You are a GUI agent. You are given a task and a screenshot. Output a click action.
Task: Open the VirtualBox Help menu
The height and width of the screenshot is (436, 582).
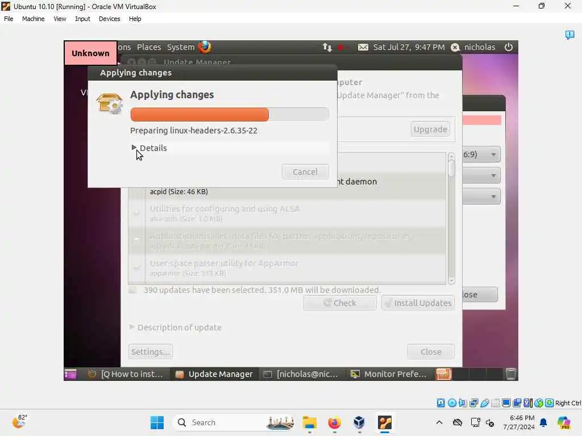click(x=135, y=19)
